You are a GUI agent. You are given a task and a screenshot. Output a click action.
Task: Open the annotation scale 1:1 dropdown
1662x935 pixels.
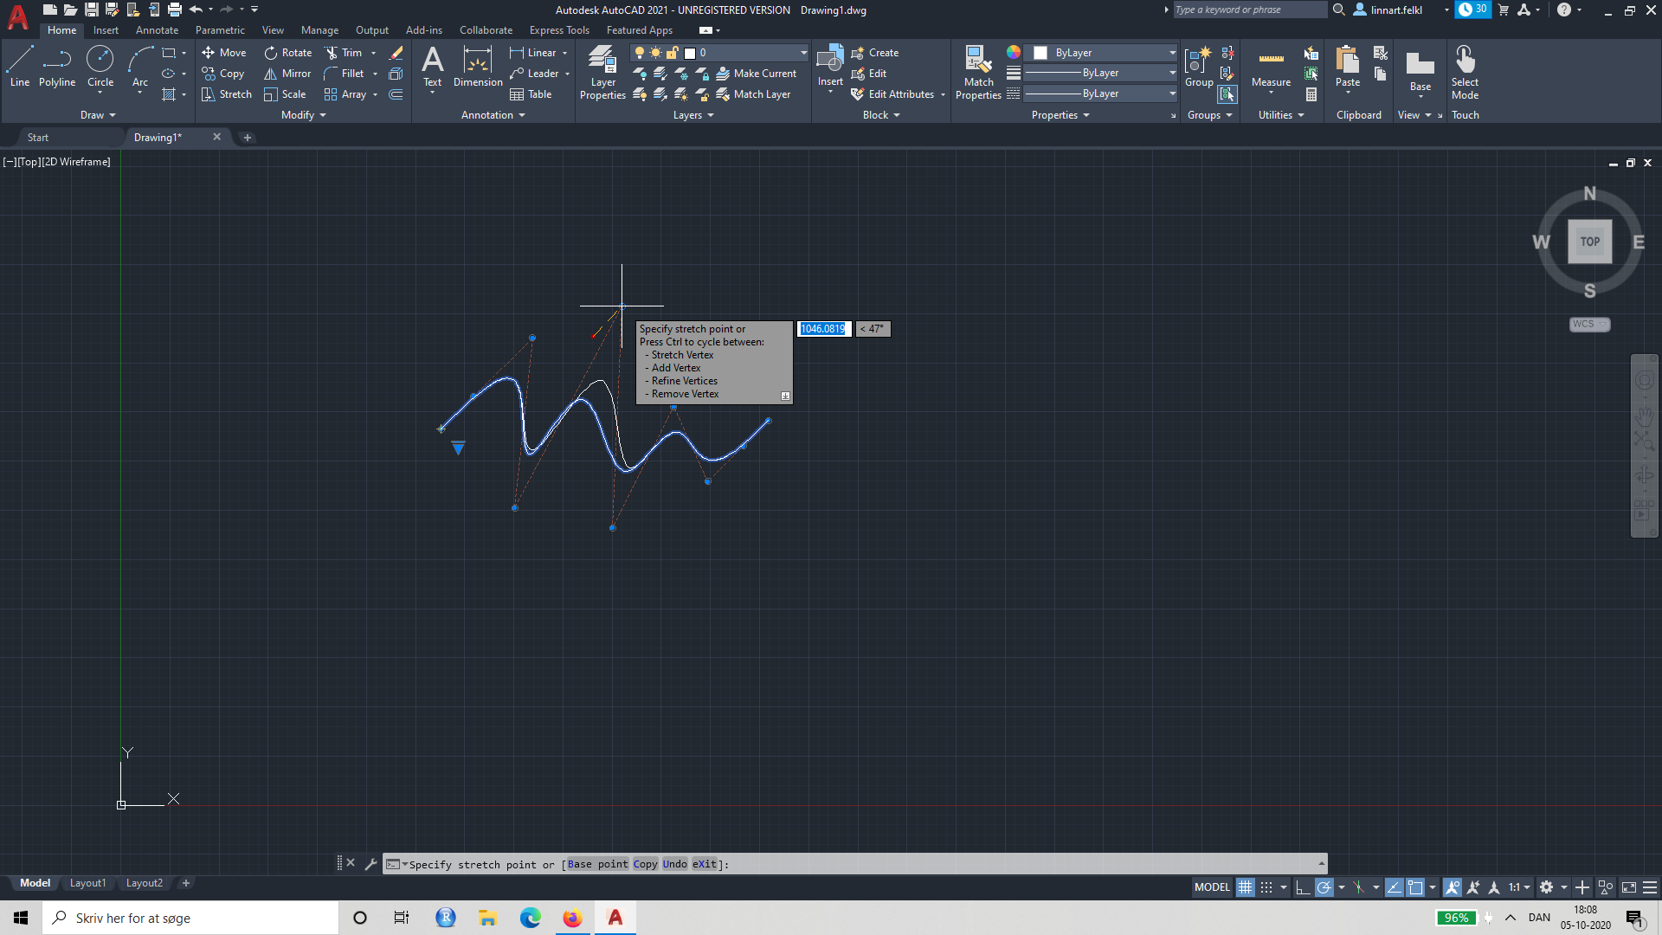pos(1519,887)
